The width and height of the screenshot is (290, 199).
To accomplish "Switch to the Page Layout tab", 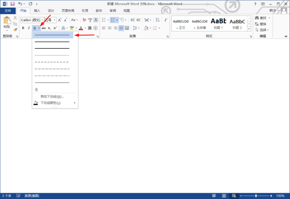I will [x=68, y=11].
